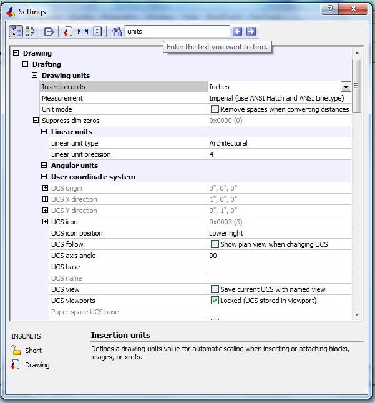Collapse the Drafting tree node

pos(25,64)
